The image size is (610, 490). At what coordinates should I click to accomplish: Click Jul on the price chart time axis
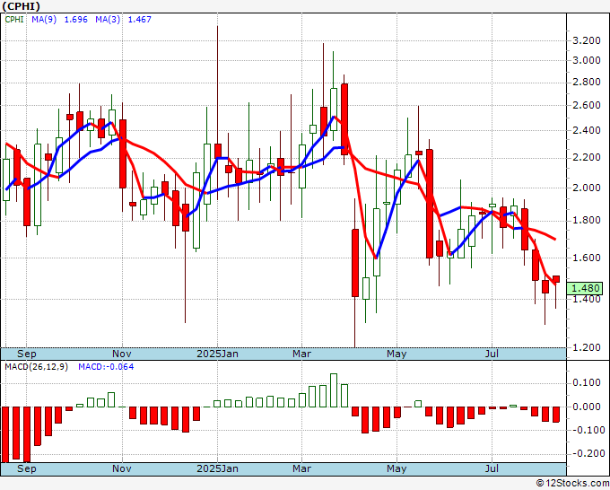point(492,354)
